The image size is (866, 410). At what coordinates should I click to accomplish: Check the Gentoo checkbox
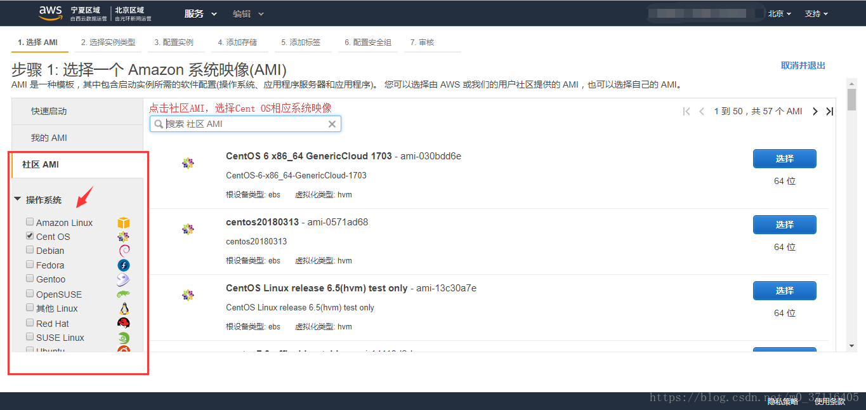coord(30,278)
